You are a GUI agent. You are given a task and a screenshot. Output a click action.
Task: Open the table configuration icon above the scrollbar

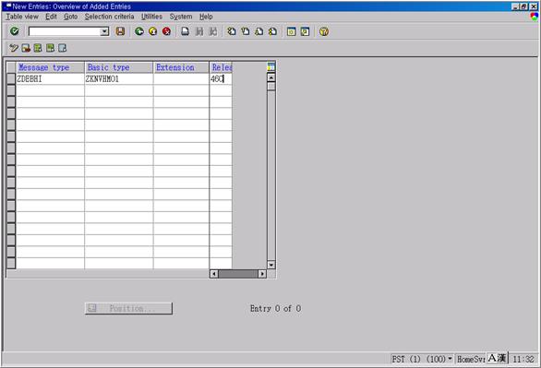coord(271,66)
